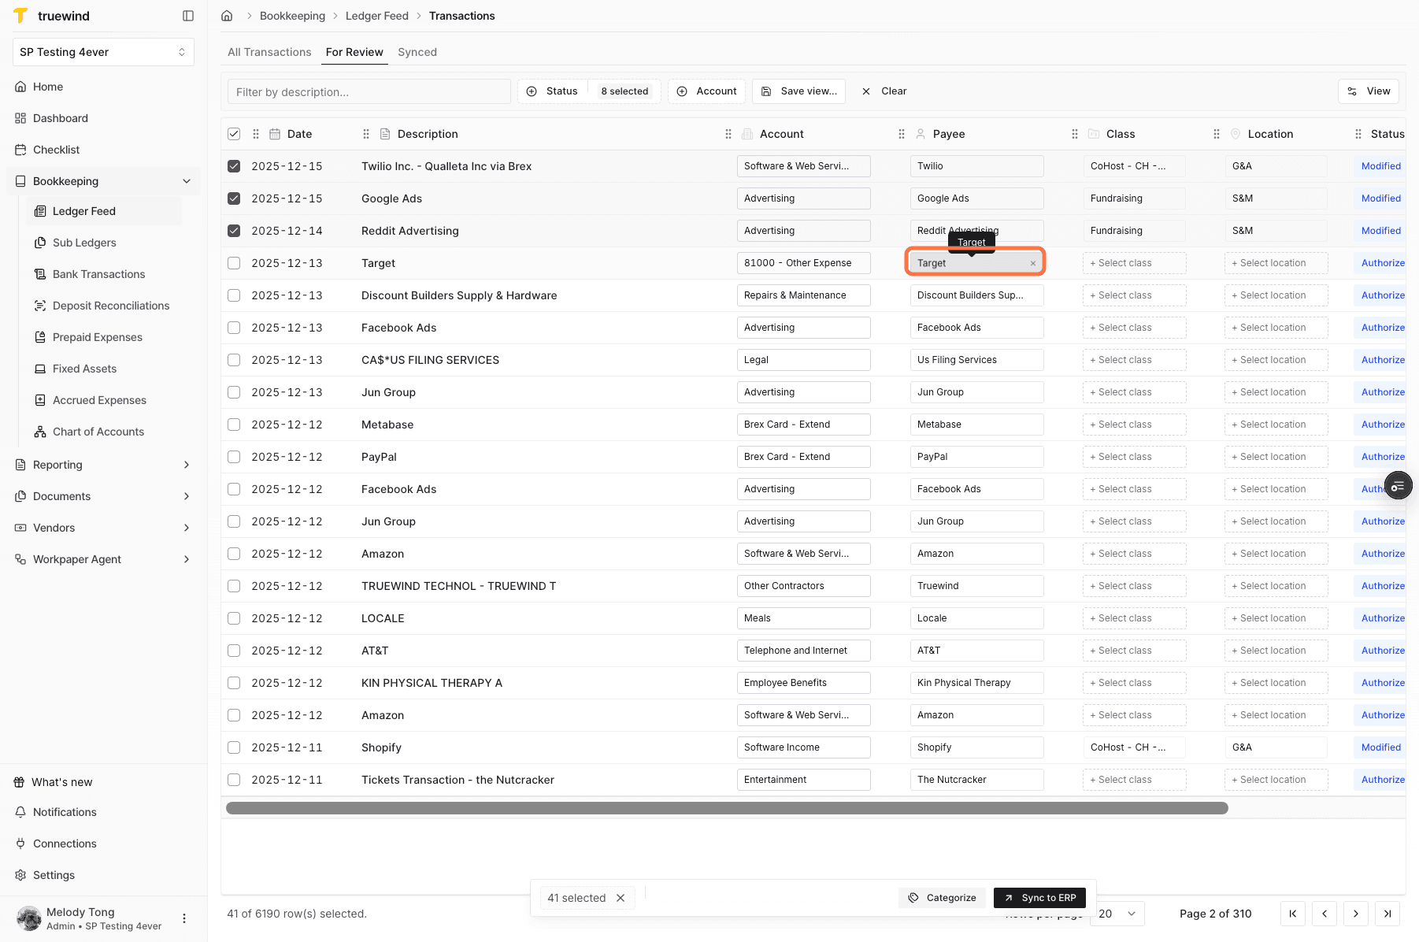This screenshot has width=1419, height=942.
Task: Open the View options button
Action: 1369,91
